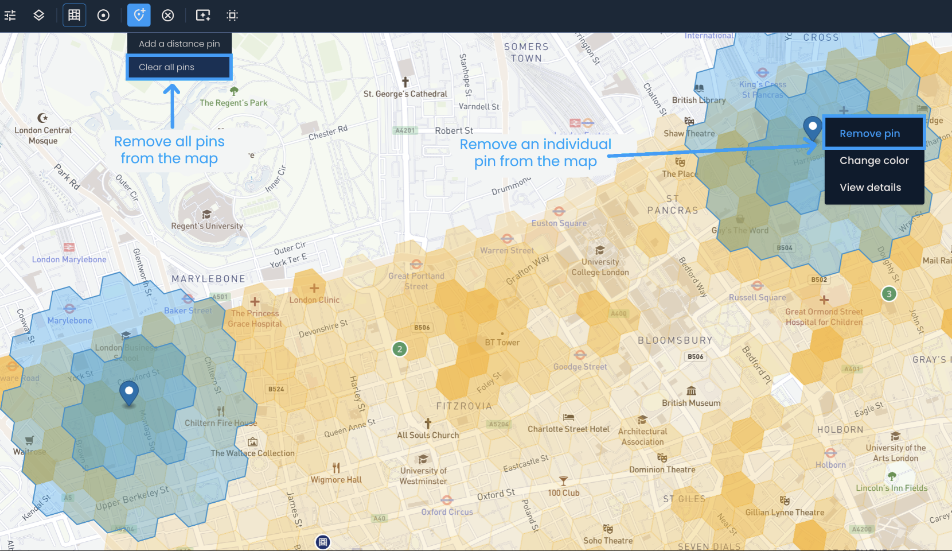Select the add screenshot frame icon

point(203,15)
